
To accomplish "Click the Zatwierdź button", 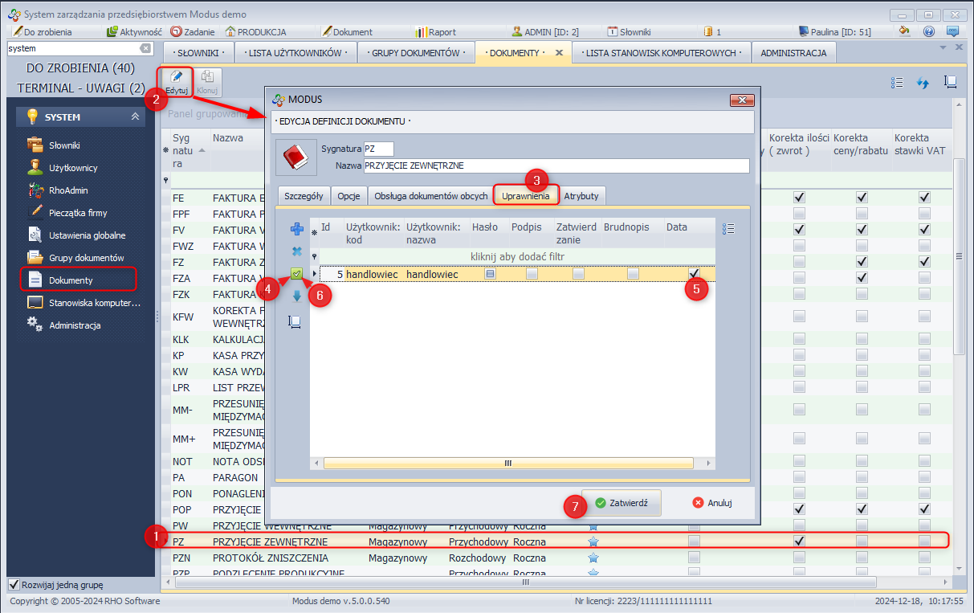I will click(x=621, y=503).
